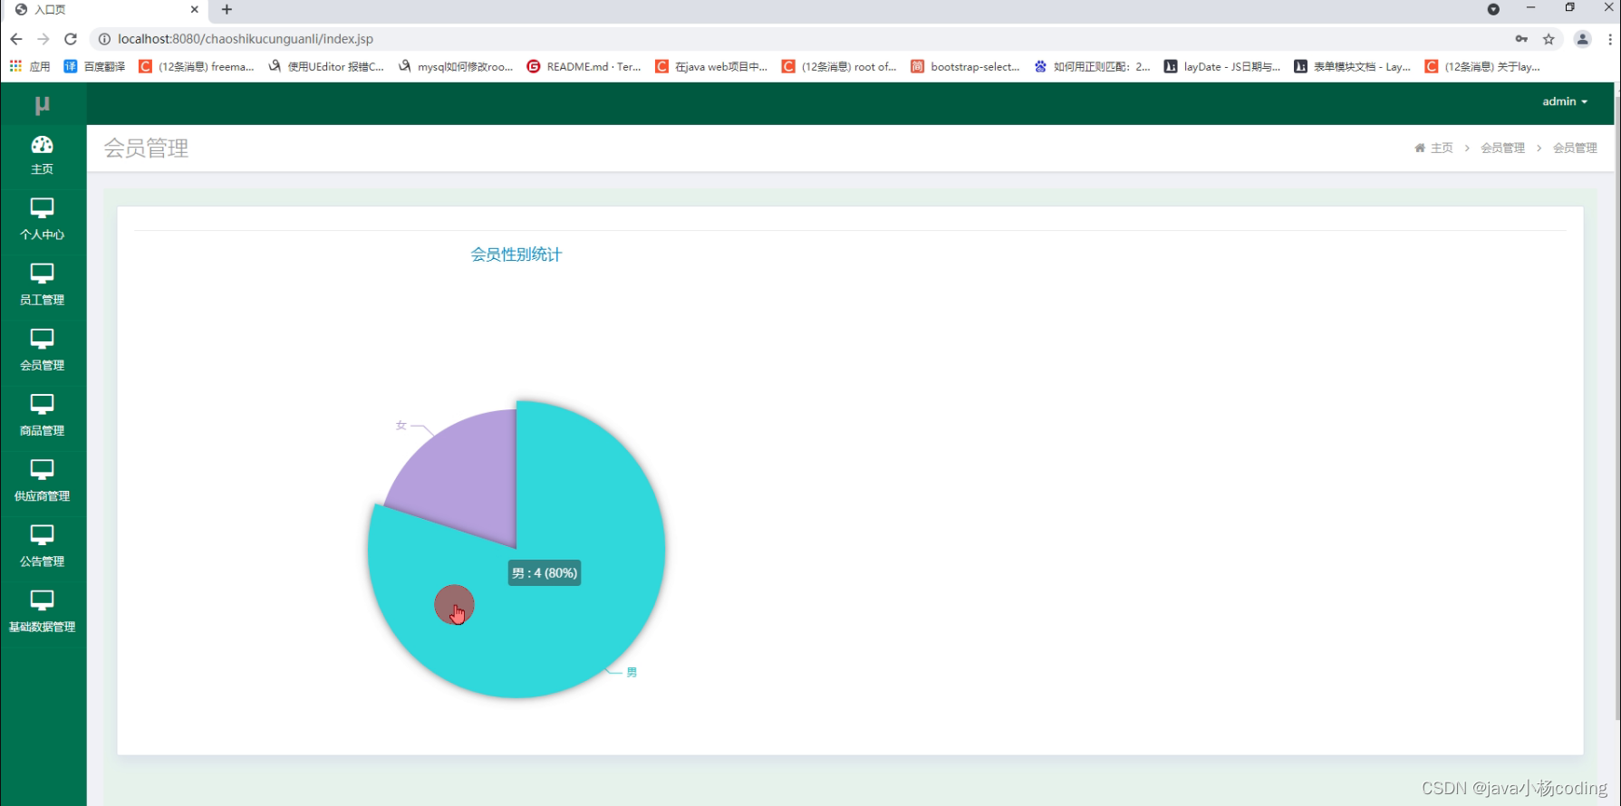Select the 入口页 browser tab
The image size is (1621, 806).
click(x=104, y=9)
